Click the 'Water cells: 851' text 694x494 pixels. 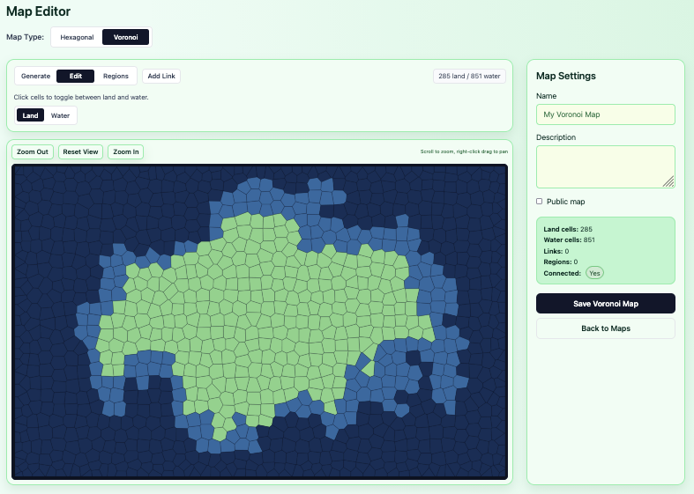tap(569, 240)
